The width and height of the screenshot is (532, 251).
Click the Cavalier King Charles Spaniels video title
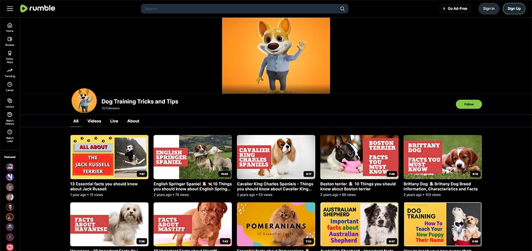point(275,187)
